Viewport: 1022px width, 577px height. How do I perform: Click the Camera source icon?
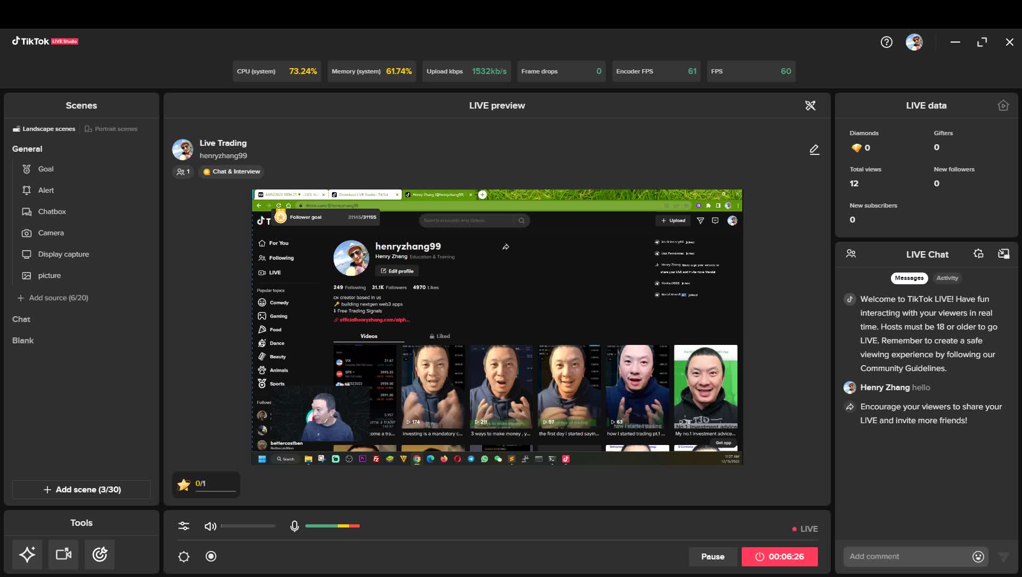27,233
